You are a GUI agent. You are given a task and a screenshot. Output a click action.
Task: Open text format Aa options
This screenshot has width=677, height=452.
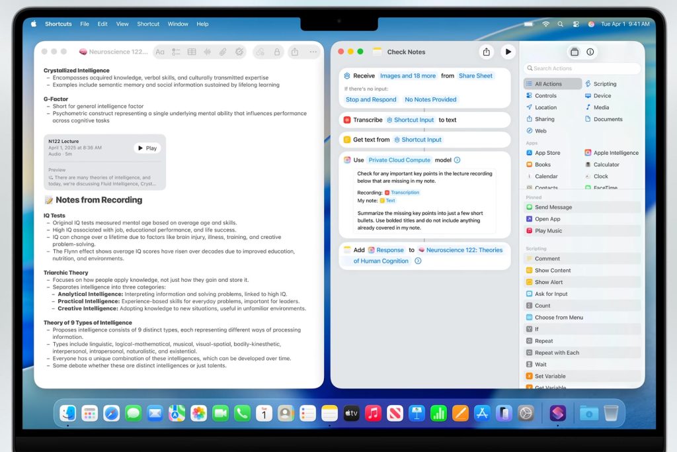[160, 52]
